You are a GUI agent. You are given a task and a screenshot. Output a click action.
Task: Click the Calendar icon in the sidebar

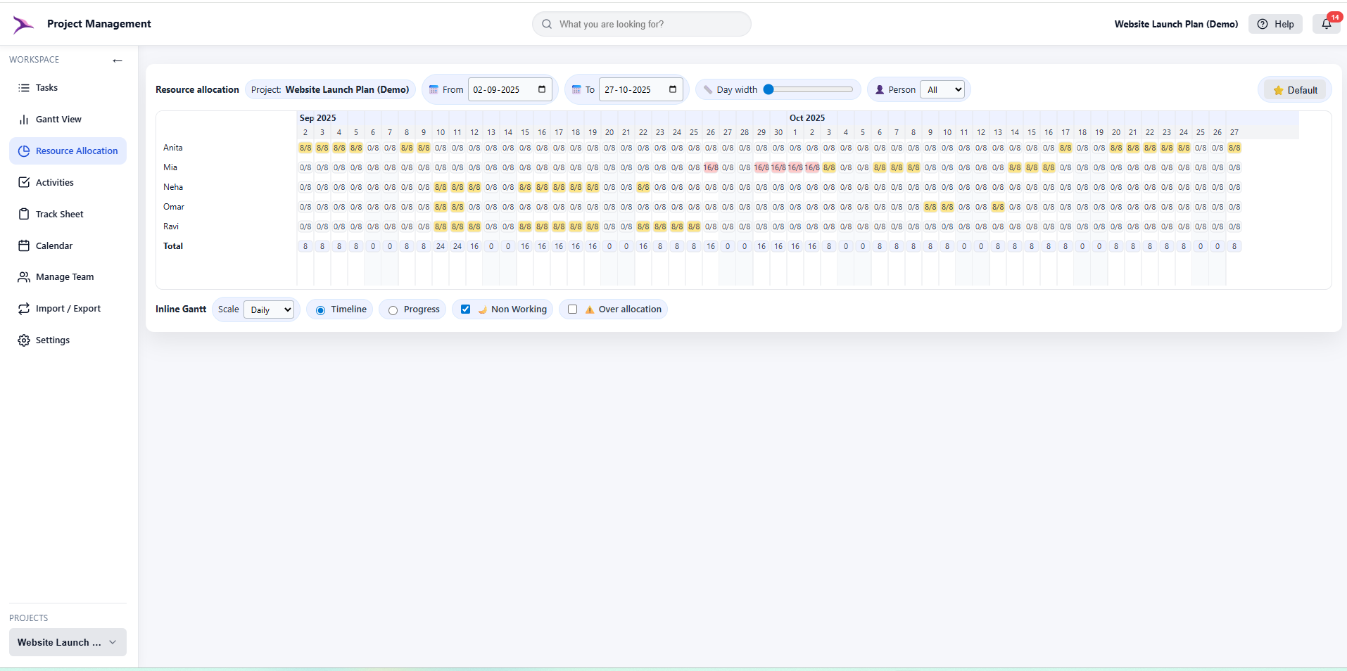tap(23, 245)
